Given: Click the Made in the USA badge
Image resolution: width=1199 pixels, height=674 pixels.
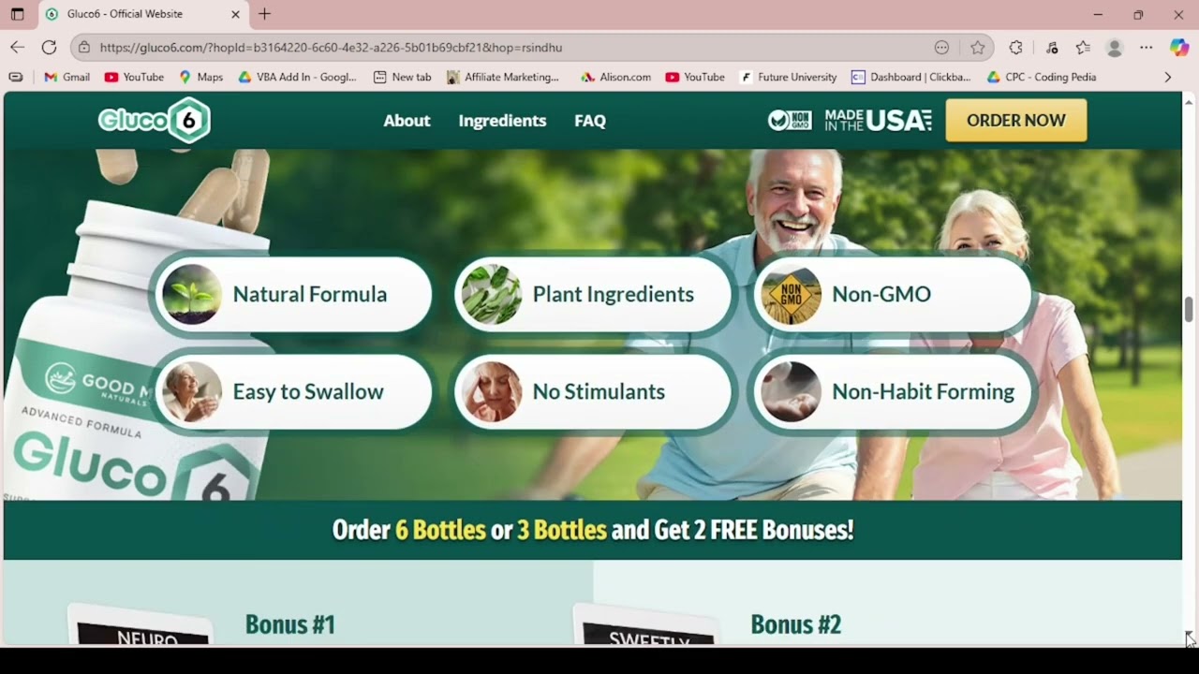Looking at the screenshot, I should coord(879,120).
